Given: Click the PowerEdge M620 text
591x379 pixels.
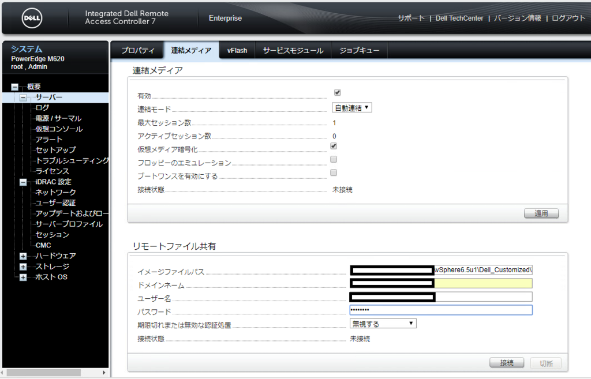Looking at the screenshot, I should [x=38, y=59].
